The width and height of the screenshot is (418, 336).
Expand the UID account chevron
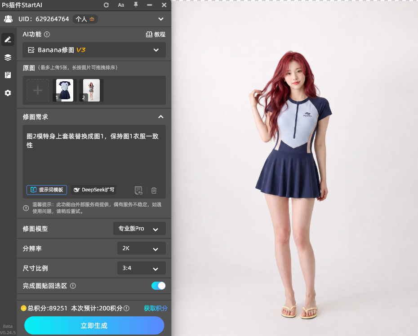pos(161,19)
